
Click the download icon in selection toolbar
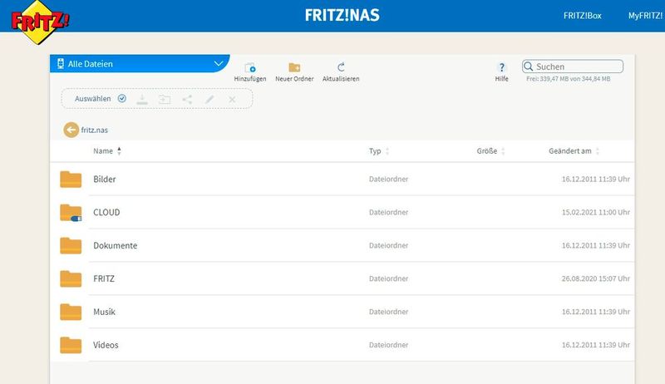coord(142,99)
